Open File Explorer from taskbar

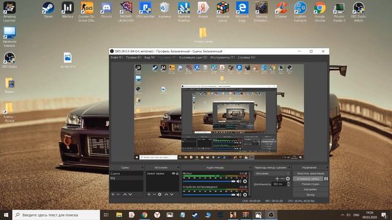click(119, 215)
